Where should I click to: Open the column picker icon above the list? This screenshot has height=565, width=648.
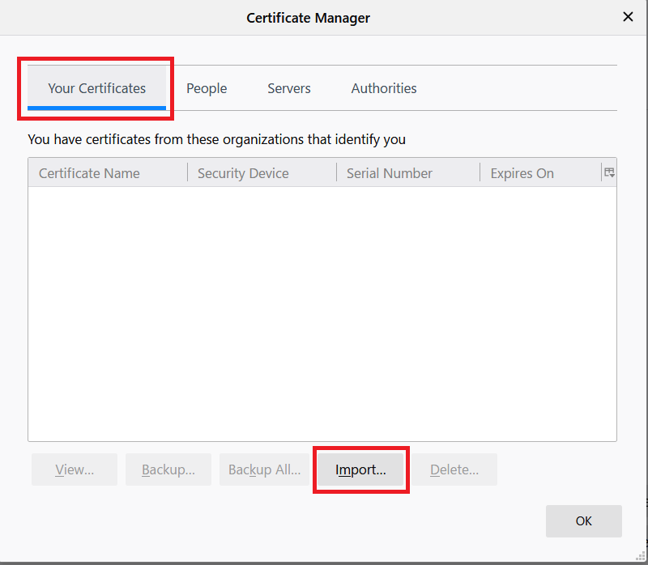point(608,172)
